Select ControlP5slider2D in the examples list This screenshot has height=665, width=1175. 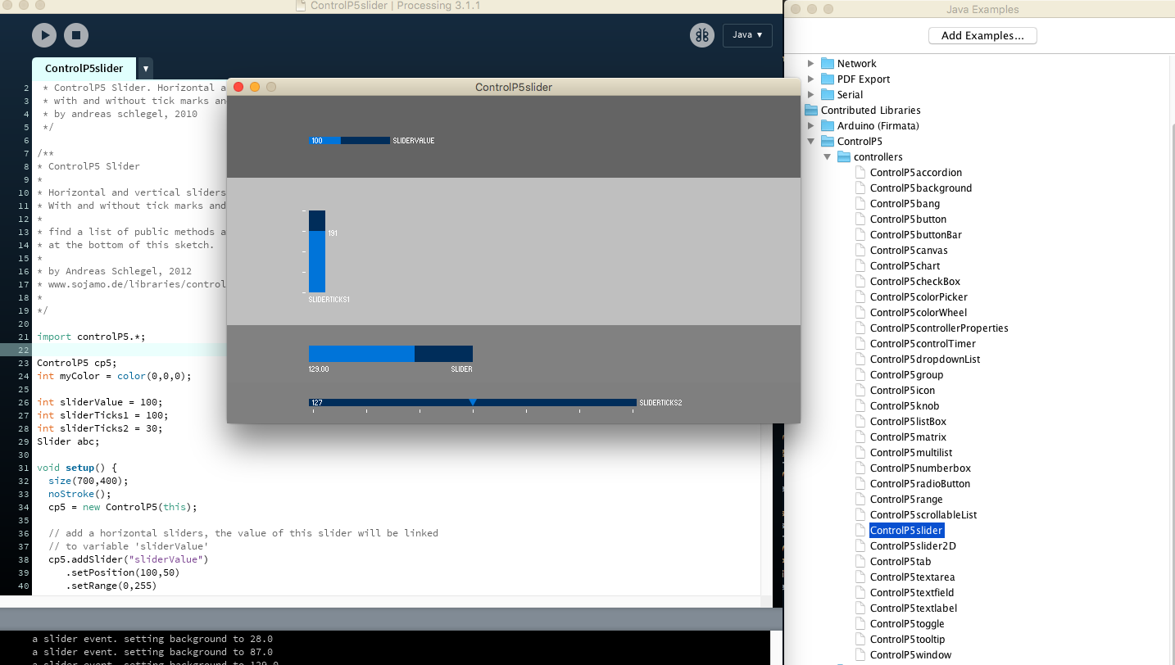coord(913,545)
